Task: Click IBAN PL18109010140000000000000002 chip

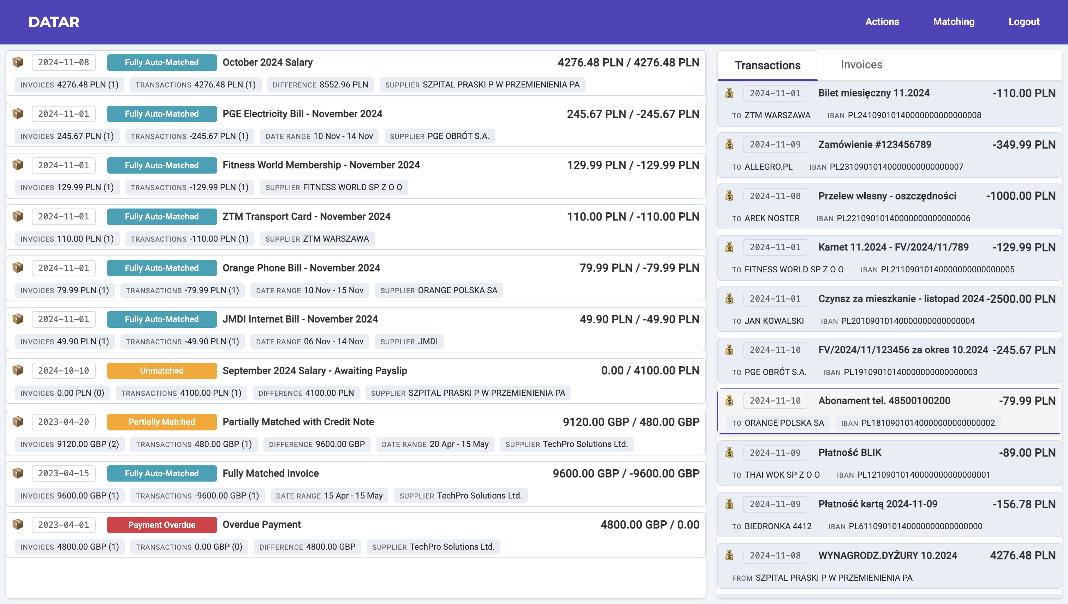Action: coord(918,423)
